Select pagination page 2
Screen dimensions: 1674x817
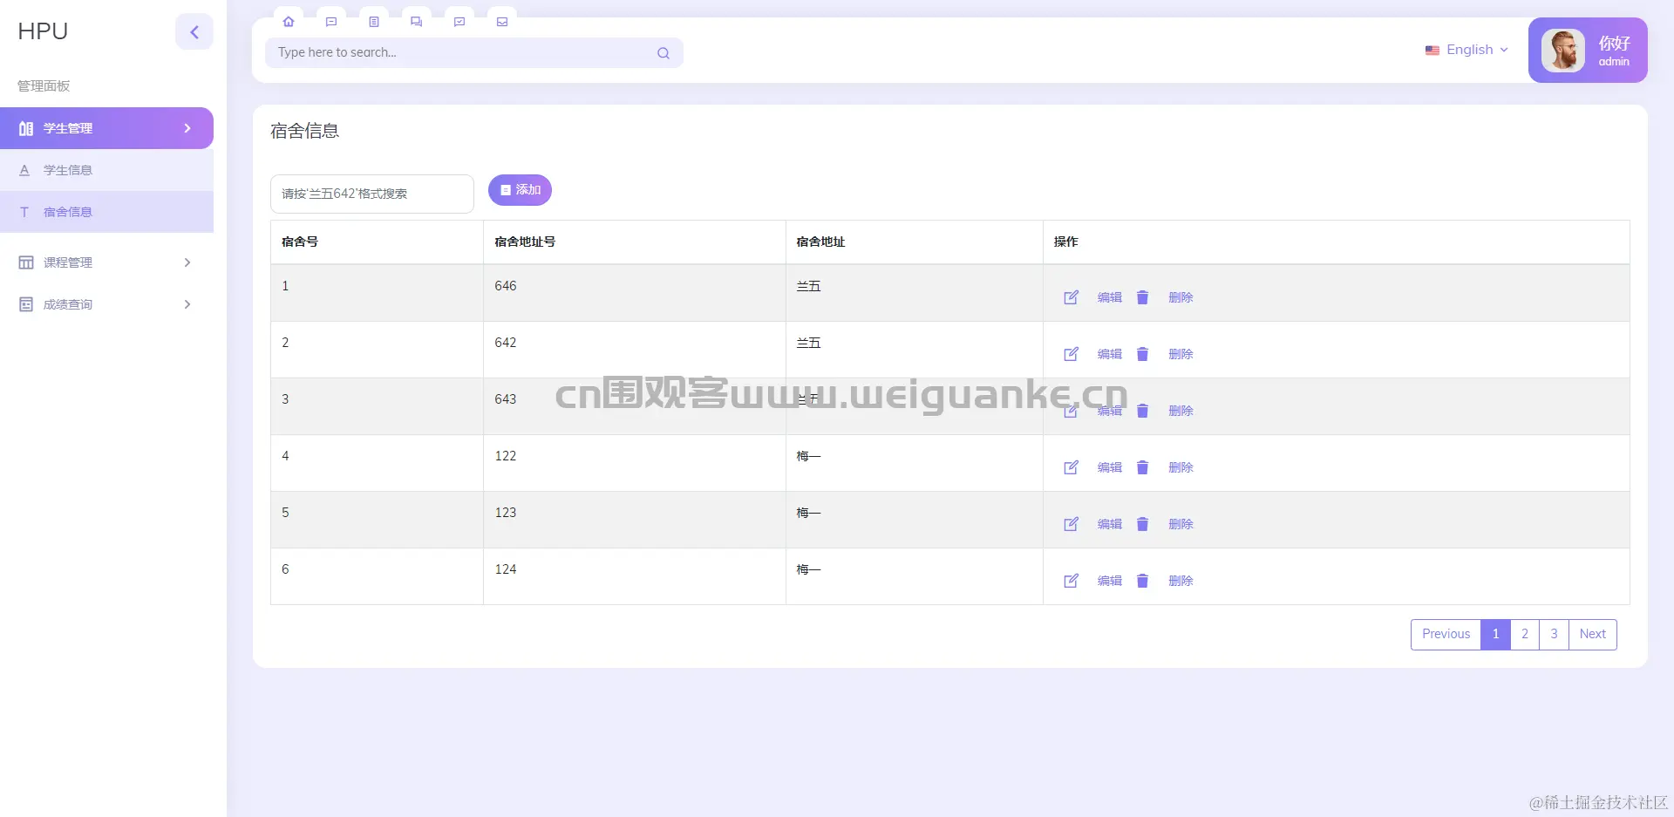[x=1525, y=635]
